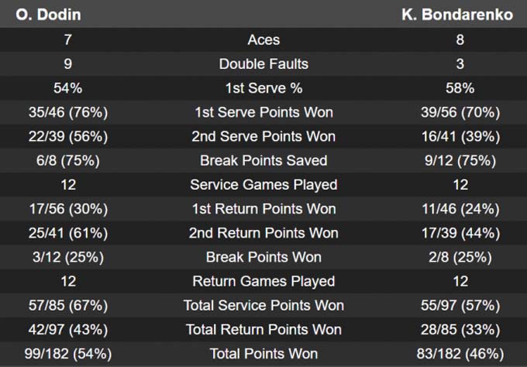
Task: Click the Total Service Points Won label
Action: tap(263, 305)
